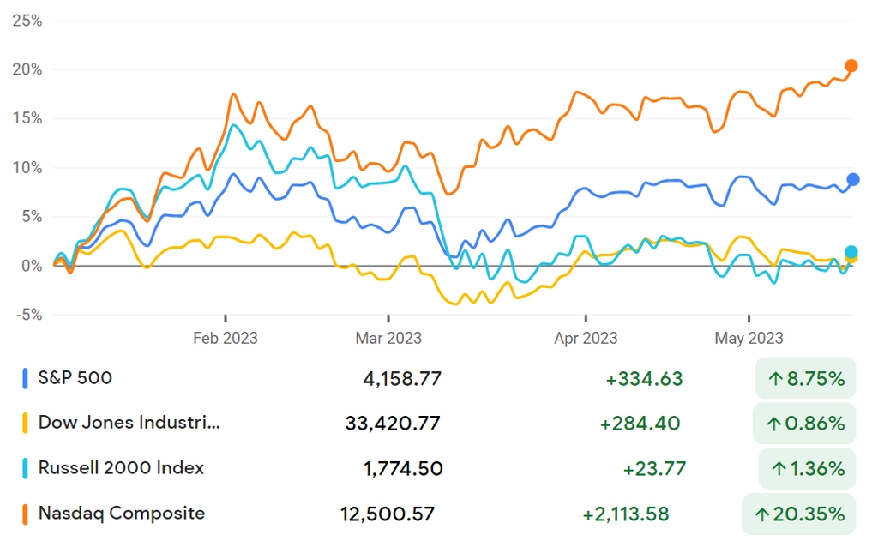This screenshot has height=541, width=878.
Task: Click the 15% y-axis label
Action: [x=27, y=118]
